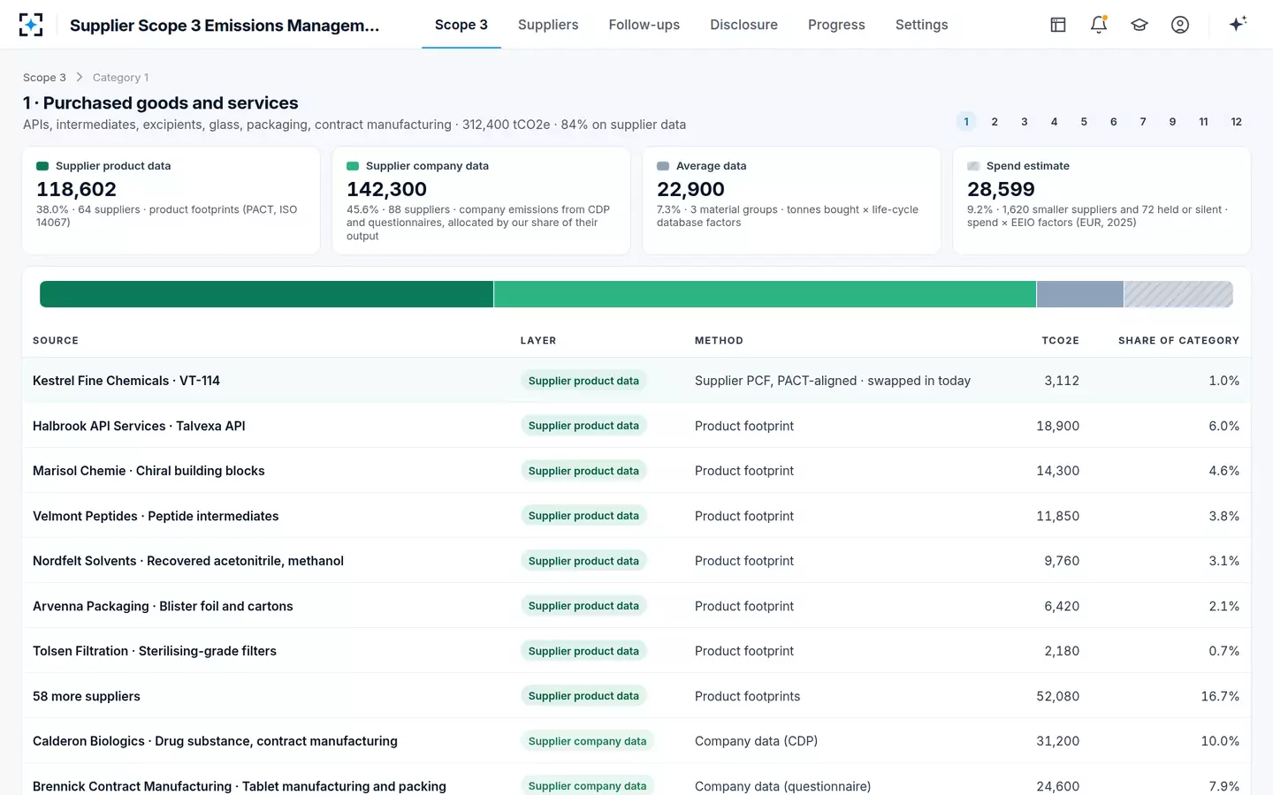
Task: Open notifications bell
Action: pos(1099,25)
